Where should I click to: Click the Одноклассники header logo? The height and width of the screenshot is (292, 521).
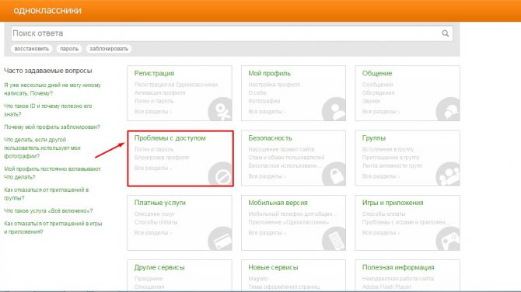click(47, 10)
